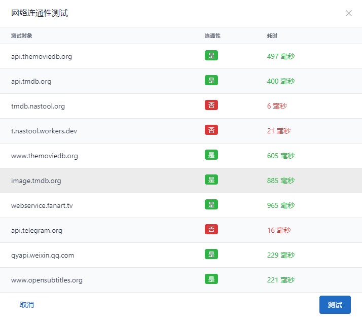
Task: Click the 网络连通性测试 dialog title
Action: pyautogui.click(x=40, y=13)
